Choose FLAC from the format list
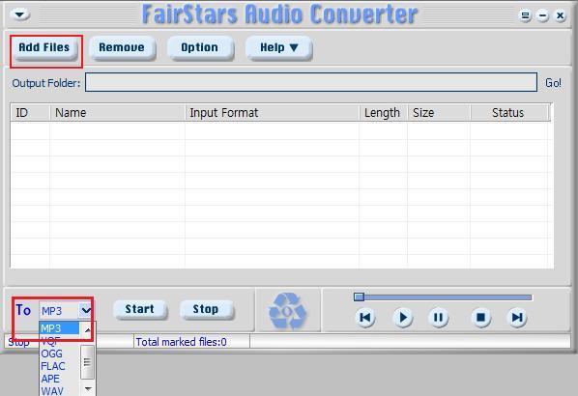578x396 pixels. coord(59,366)
